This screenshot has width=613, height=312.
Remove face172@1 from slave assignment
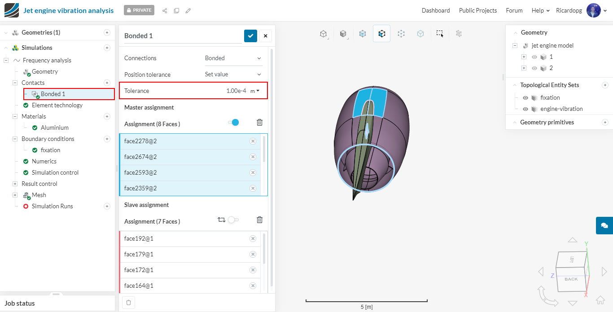[x=253, y=270]
